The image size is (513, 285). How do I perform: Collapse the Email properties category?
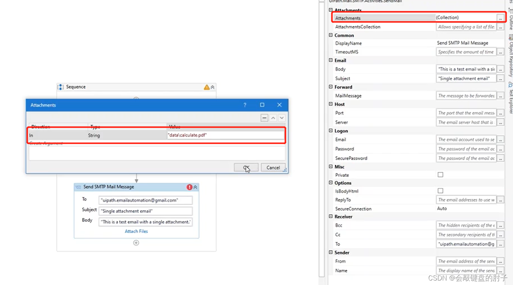coord(331,60)
